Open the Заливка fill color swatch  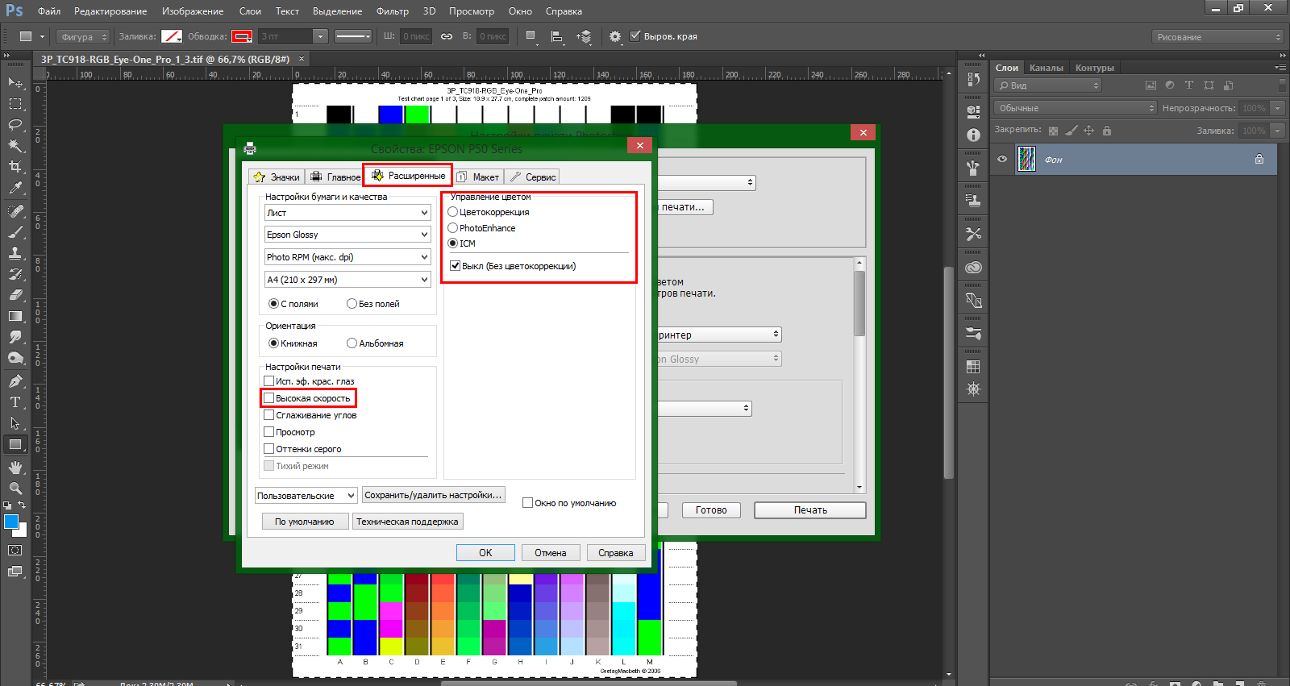pos(172,36)
